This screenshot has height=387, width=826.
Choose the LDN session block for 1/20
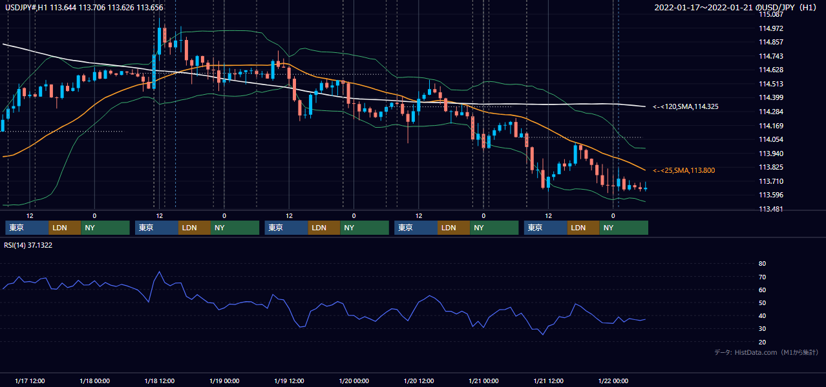pos(454,228)
